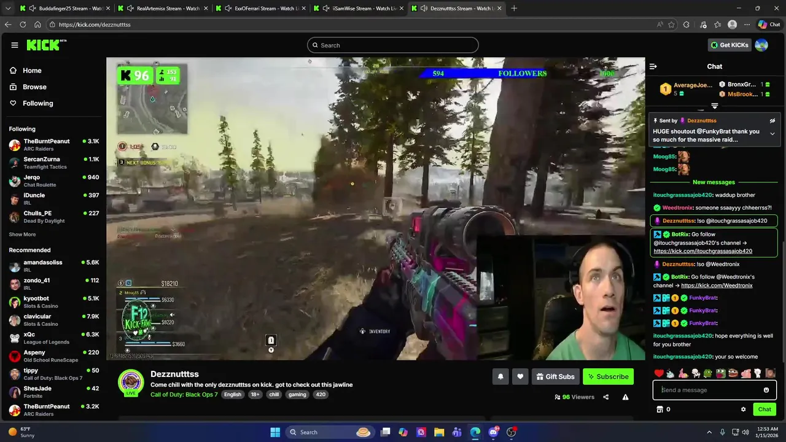
Task: Switch to iSamWise Stream tab
Action: tap(358, 9)
